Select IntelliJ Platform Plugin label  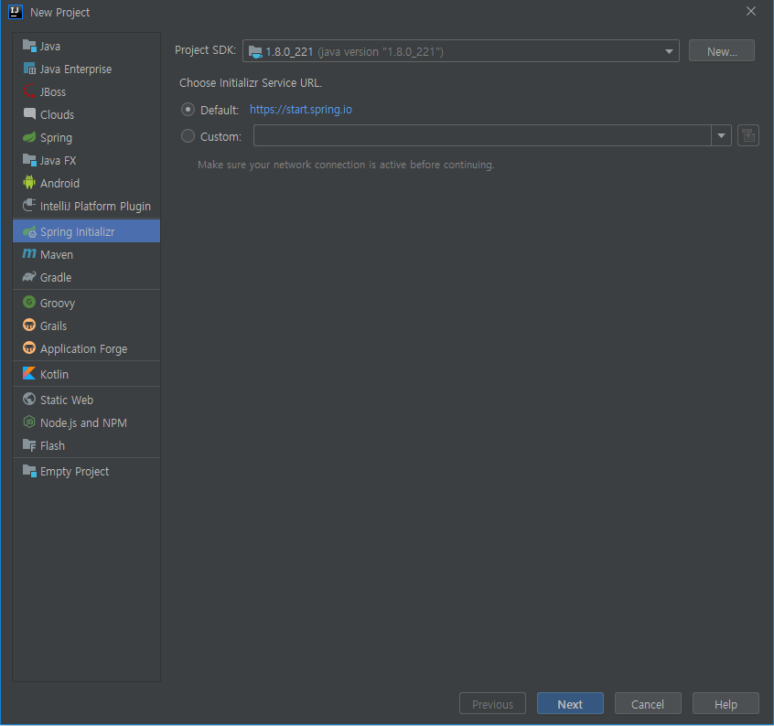tap(96, 206)
